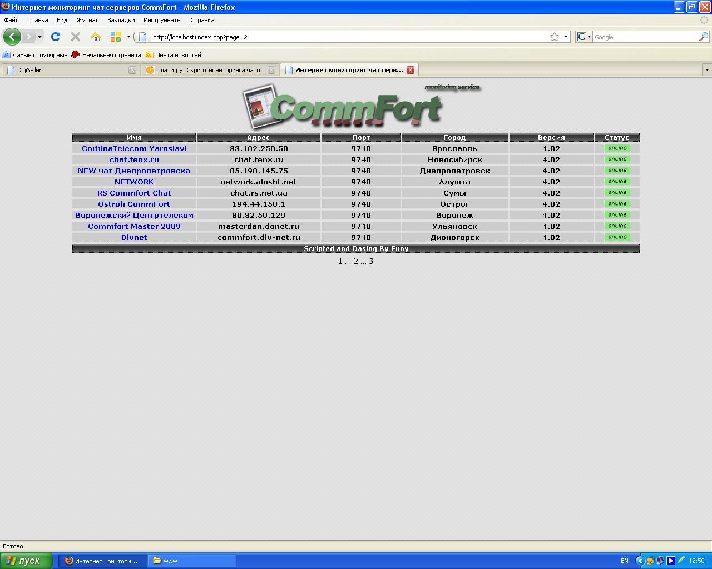Select Firefox taskbar button Интернет монитори
The height and width of the screenshot is (569, 712).
[x=103, y=561]
